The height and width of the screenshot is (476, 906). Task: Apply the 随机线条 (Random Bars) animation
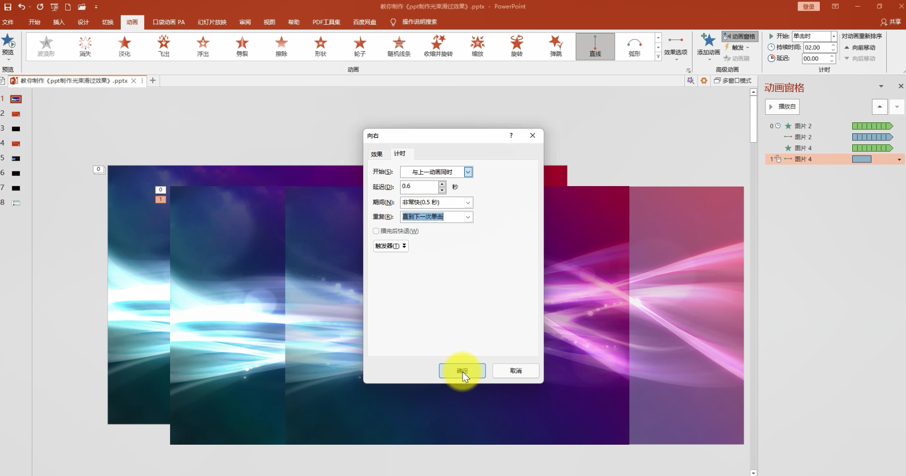pos(399,47)
